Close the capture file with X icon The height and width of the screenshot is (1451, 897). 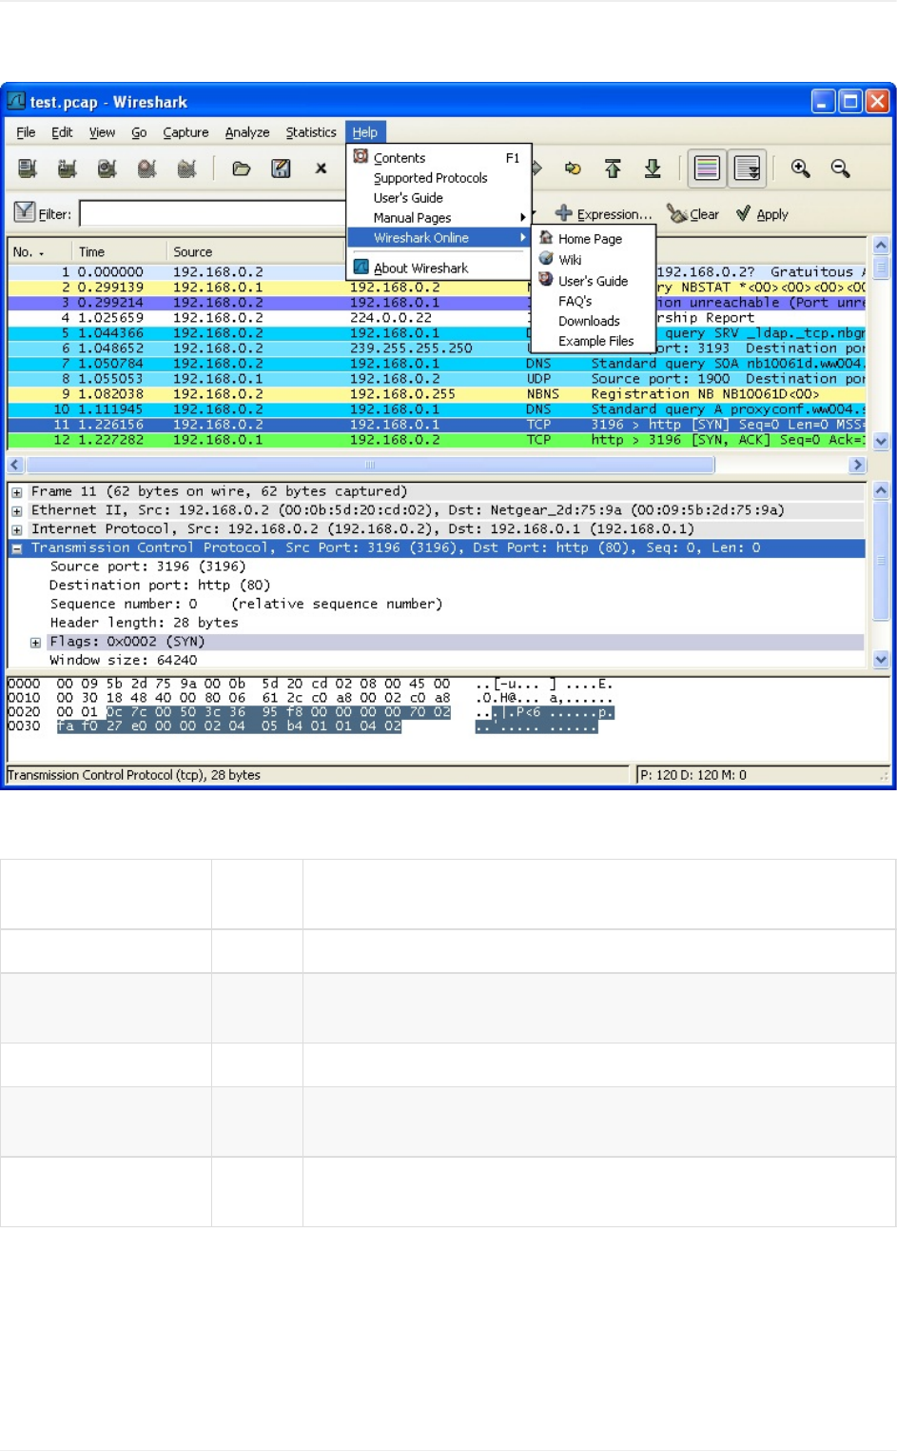(x=322, y=169)
